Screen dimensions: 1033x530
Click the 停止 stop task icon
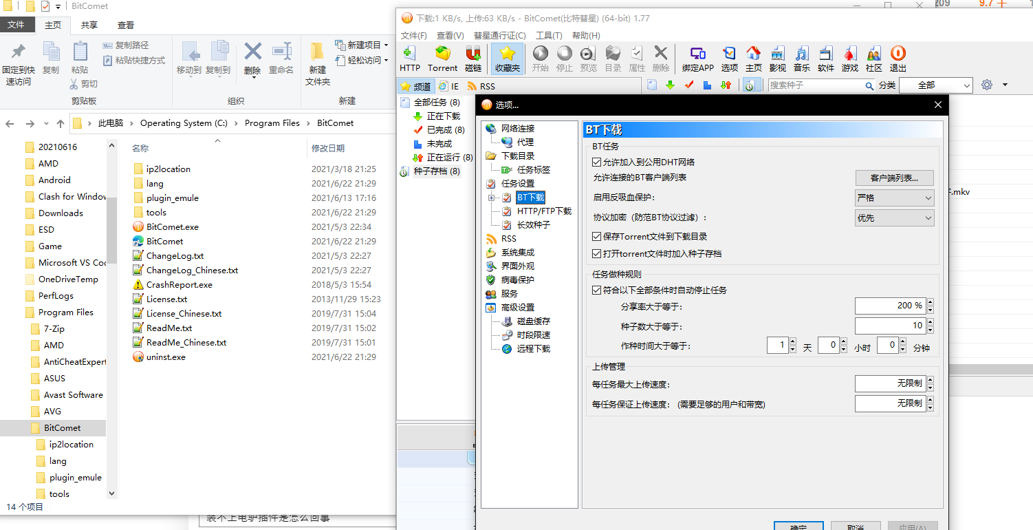(x=565, y=59)
